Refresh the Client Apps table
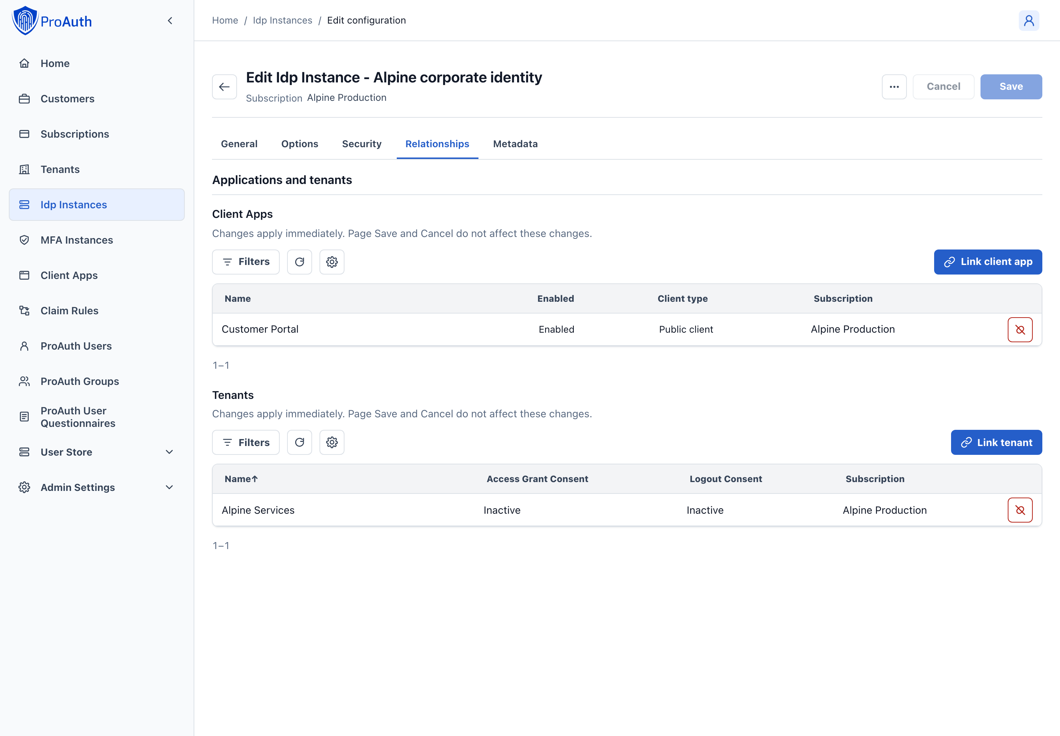Screen dimensions: 1060x736 [299, 262]
